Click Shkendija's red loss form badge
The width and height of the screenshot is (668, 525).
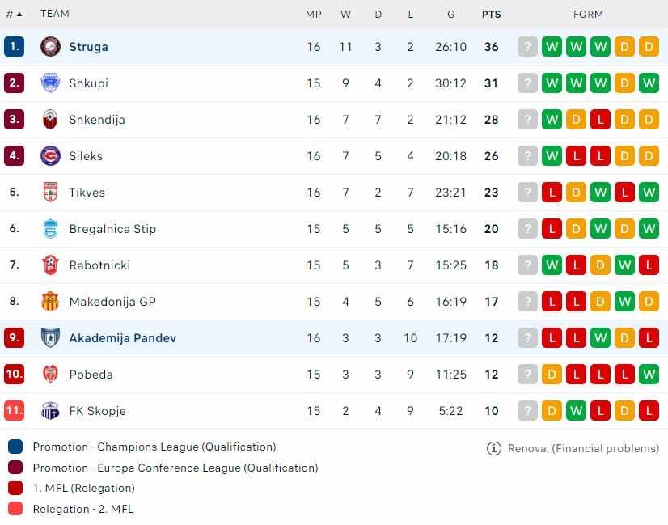coord(600,120)
